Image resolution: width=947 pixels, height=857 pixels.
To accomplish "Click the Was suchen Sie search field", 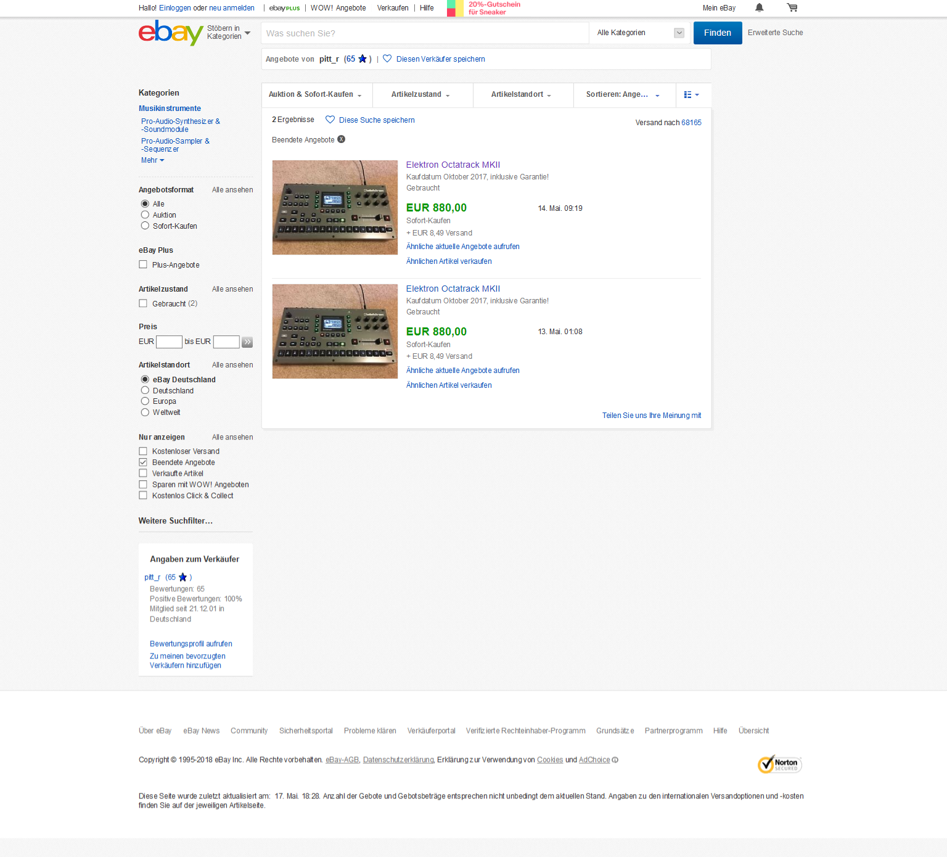I will click(x=424, y=33).
